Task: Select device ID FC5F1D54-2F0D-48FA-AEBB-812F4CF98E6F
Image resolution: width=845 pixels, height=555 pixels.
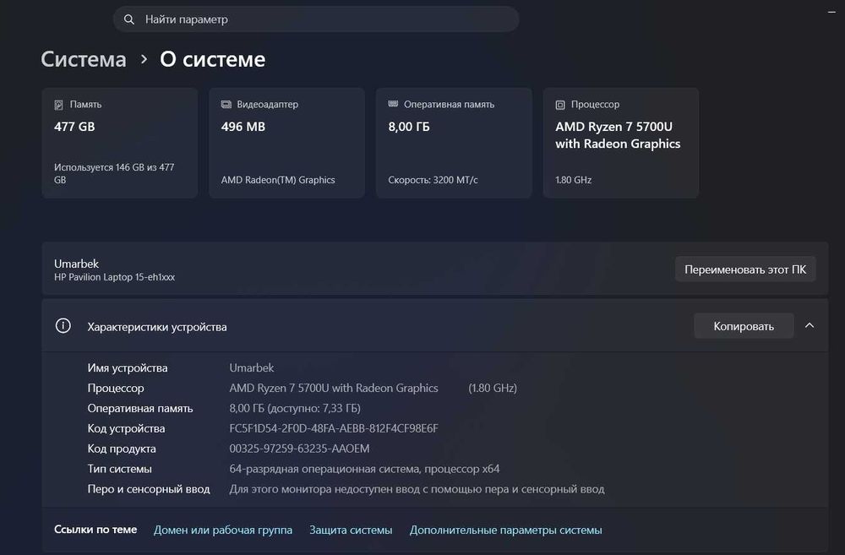Action: coord(334,428)
